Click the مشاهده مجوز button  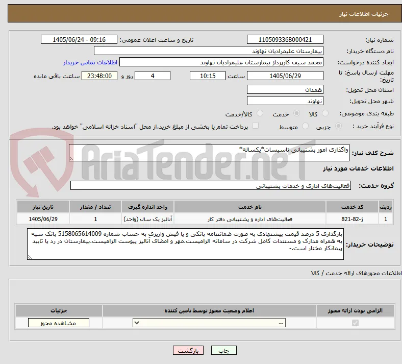[x=59, y=323]
